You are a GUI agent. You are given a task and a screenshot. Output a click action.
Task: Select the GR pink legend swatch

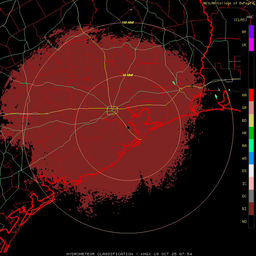pyautogui.click(x=251, y=108)
